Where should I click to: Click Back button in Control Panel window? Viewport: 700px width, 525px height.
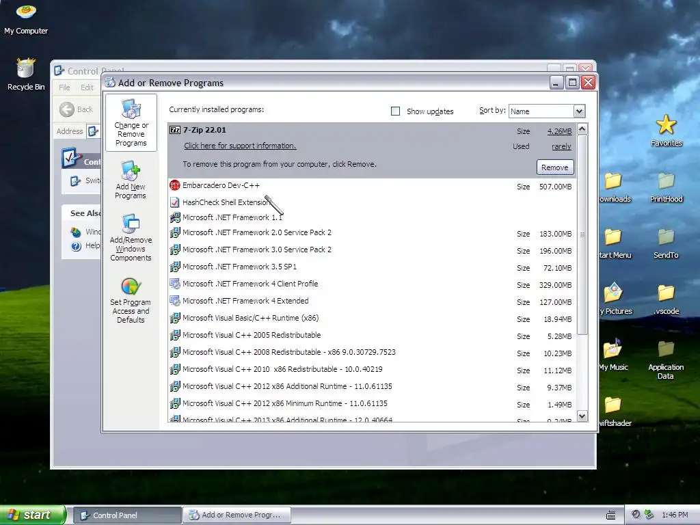[77, 109]
